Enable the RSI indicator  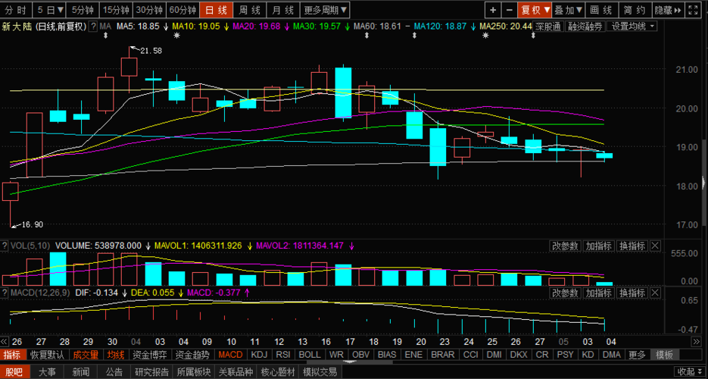point(283,355)
